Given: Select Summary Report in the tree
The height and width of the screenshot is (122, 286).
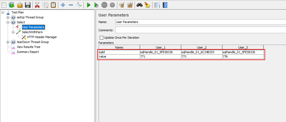Looking at the screenshot, I should (27, 52).
